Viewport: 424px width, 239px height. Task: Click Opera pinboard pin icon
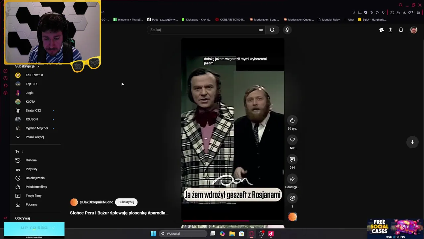tap(354, 12)
